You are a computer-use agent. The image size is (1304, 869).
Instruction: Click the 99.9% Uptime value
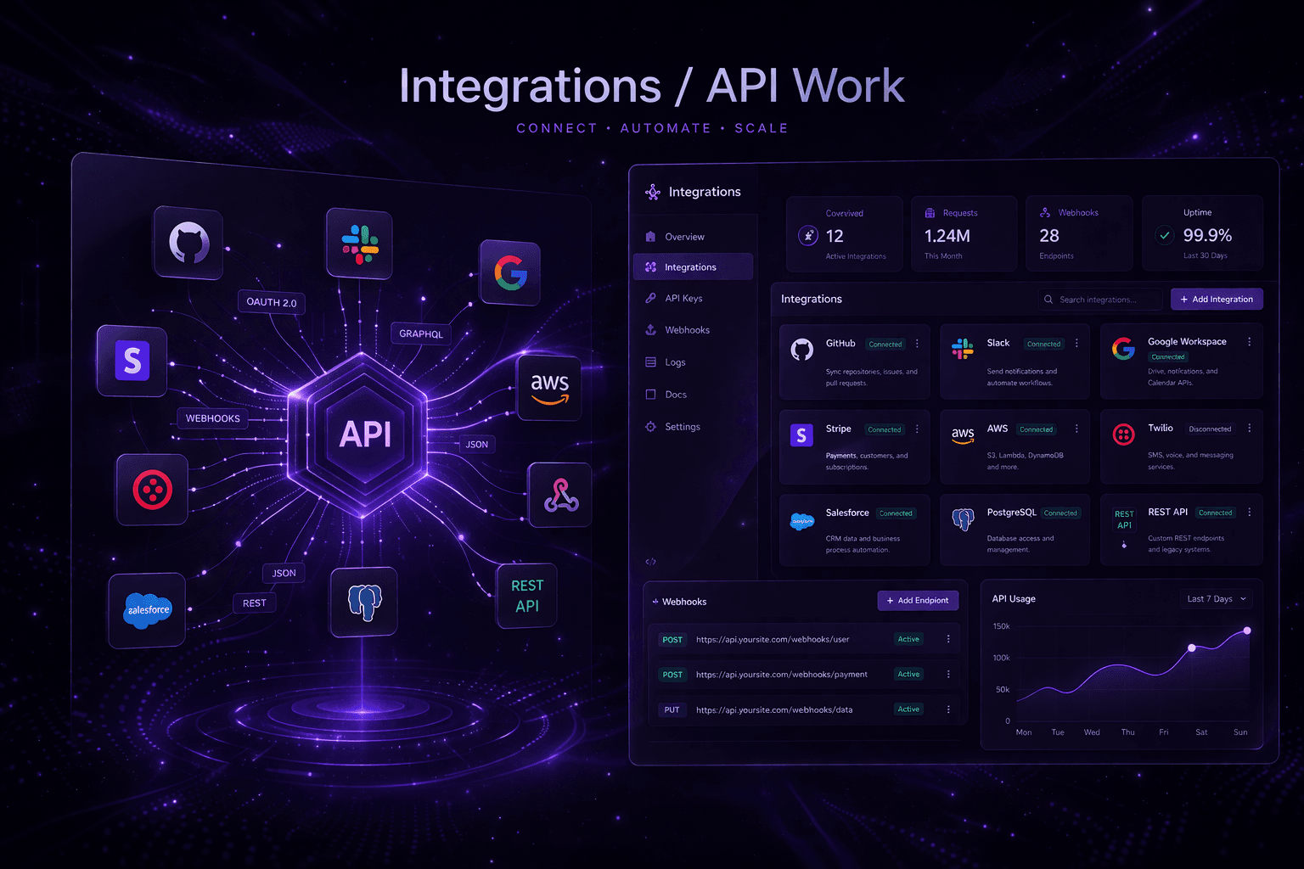coord(1207,235)
